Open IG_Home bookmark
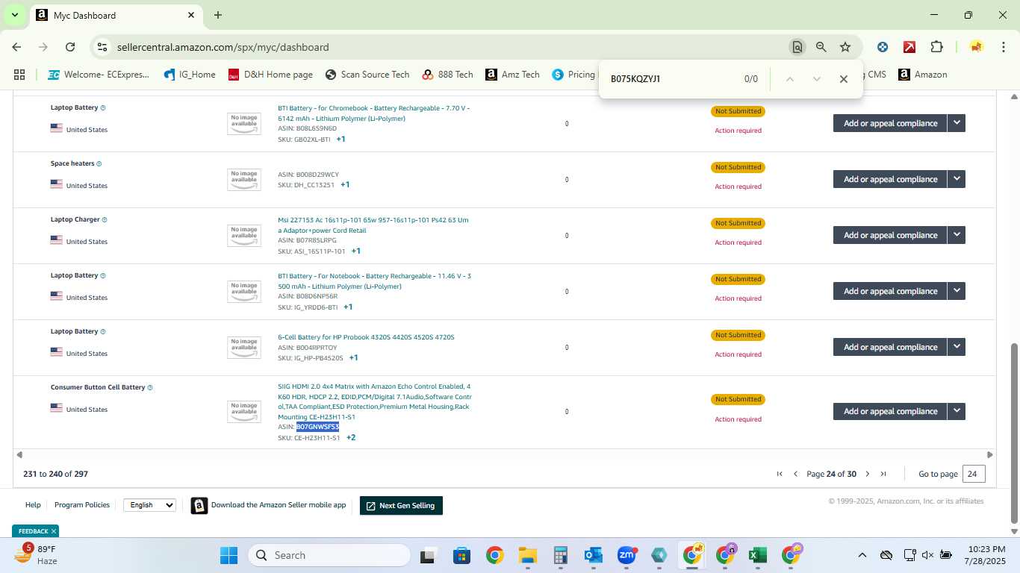The image size is (1020, 573). [188, 75]
